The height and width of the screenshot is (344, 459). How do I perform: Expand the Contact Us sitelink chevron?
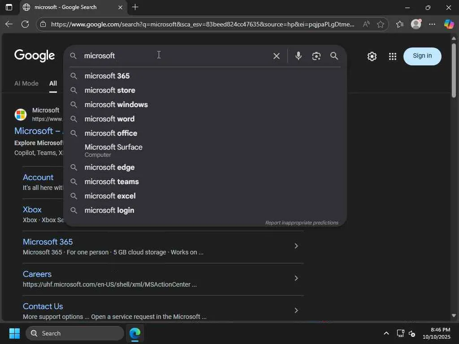[x=296, y=310]
